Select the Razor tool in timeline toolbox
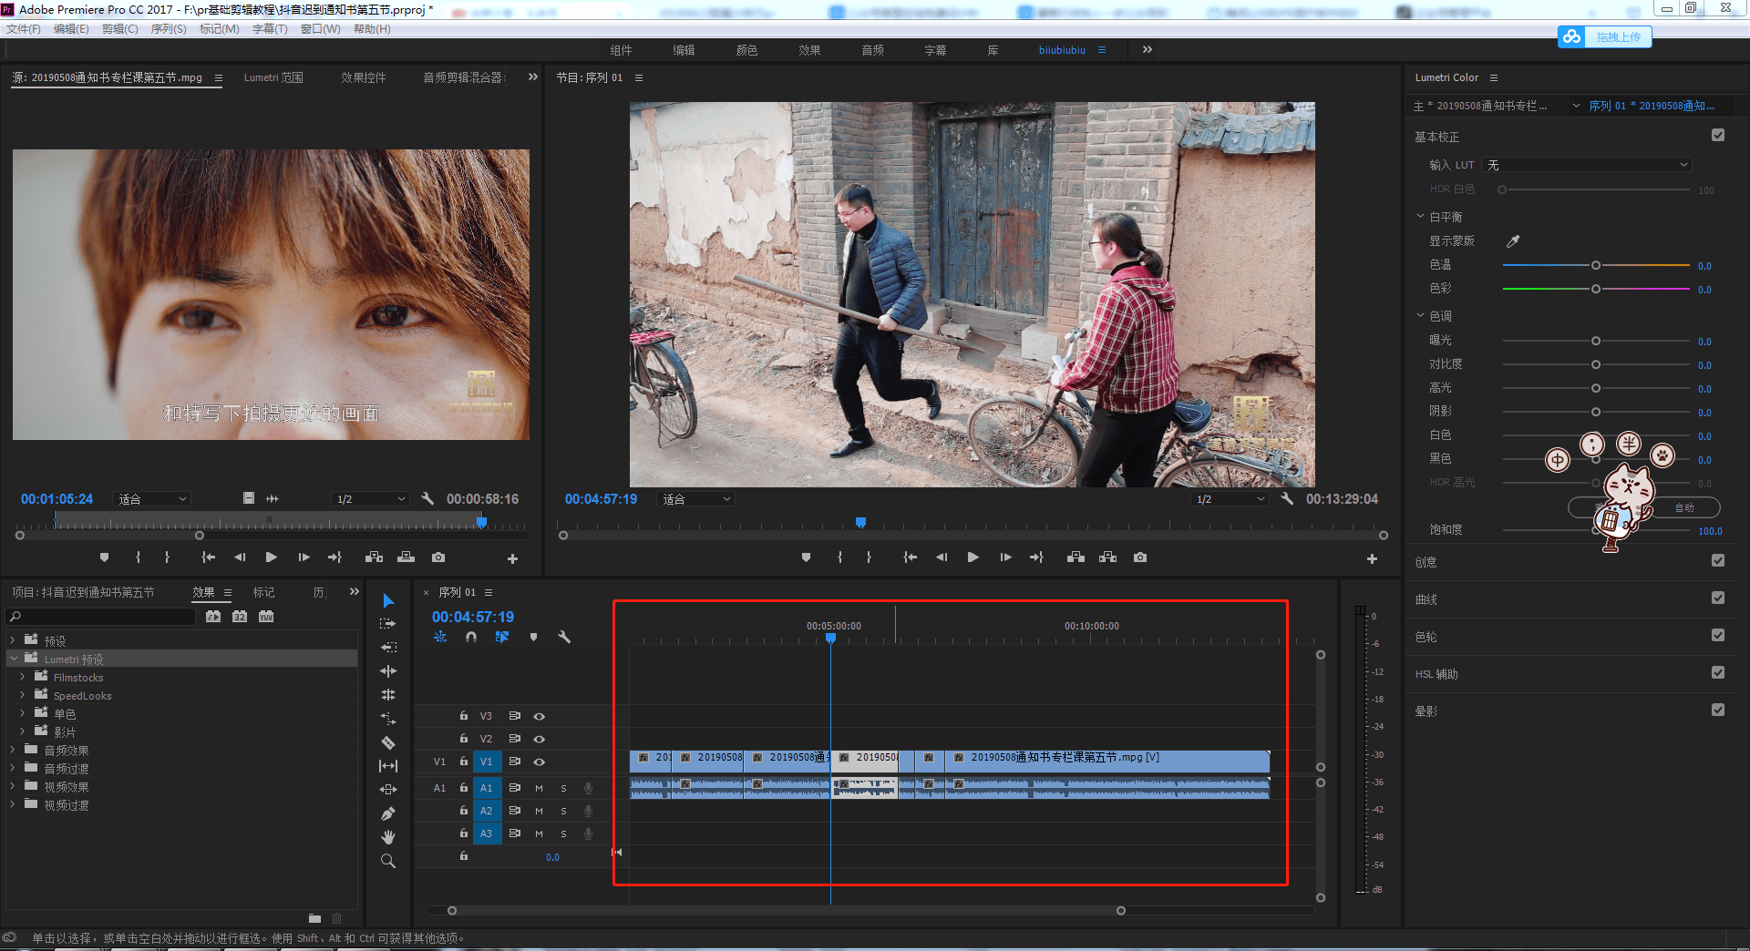The image size is (1750, 951). pos(388,742)
